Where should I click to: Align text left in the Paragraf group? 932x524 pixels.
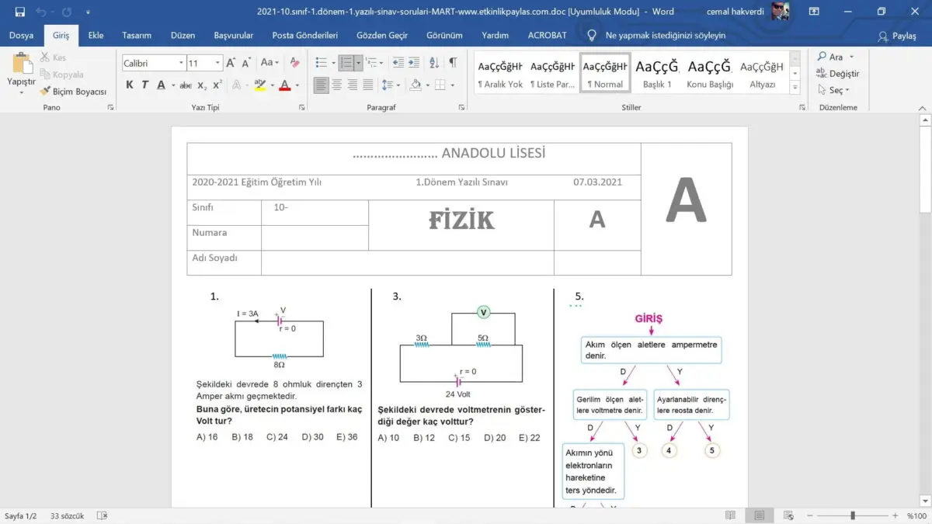[322, 85]
